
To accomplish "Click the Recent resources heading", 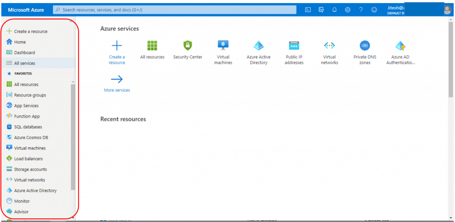I will click(123, 119).
